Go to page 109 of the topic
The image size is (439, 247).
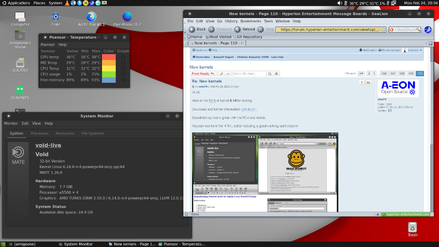pyautogui.click(x=411, y=74)
